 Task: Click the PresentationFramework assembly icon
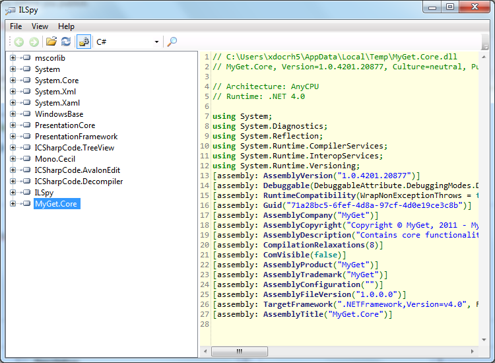[x=26, y=137]
